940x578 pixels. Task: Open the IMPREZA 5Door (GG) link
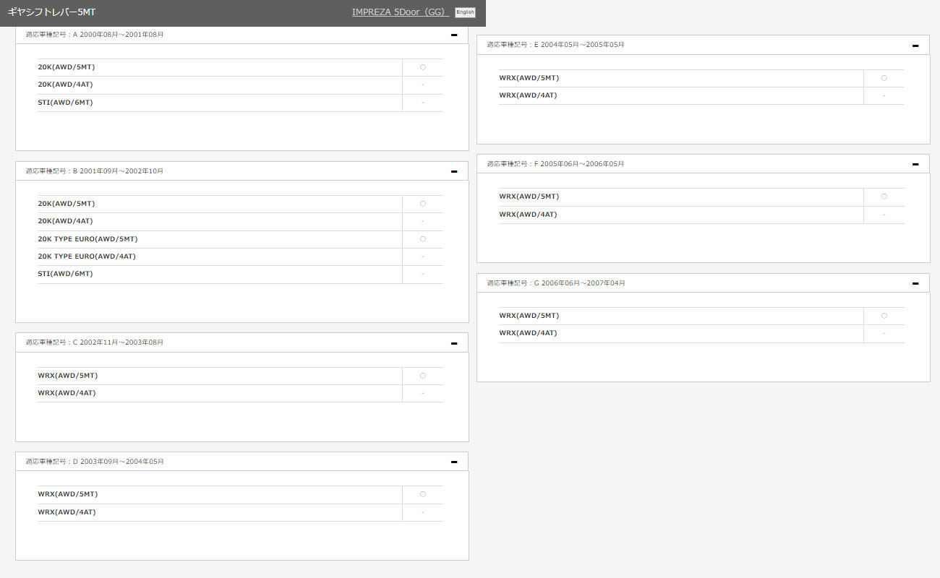pos(400,12)
